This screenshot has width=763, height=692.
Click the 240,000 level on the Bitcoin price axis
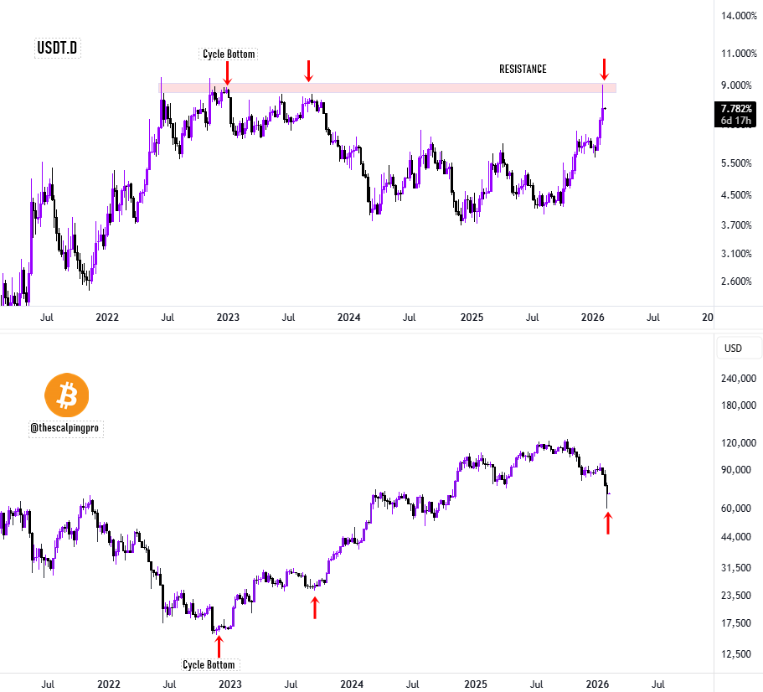(733, 379)
